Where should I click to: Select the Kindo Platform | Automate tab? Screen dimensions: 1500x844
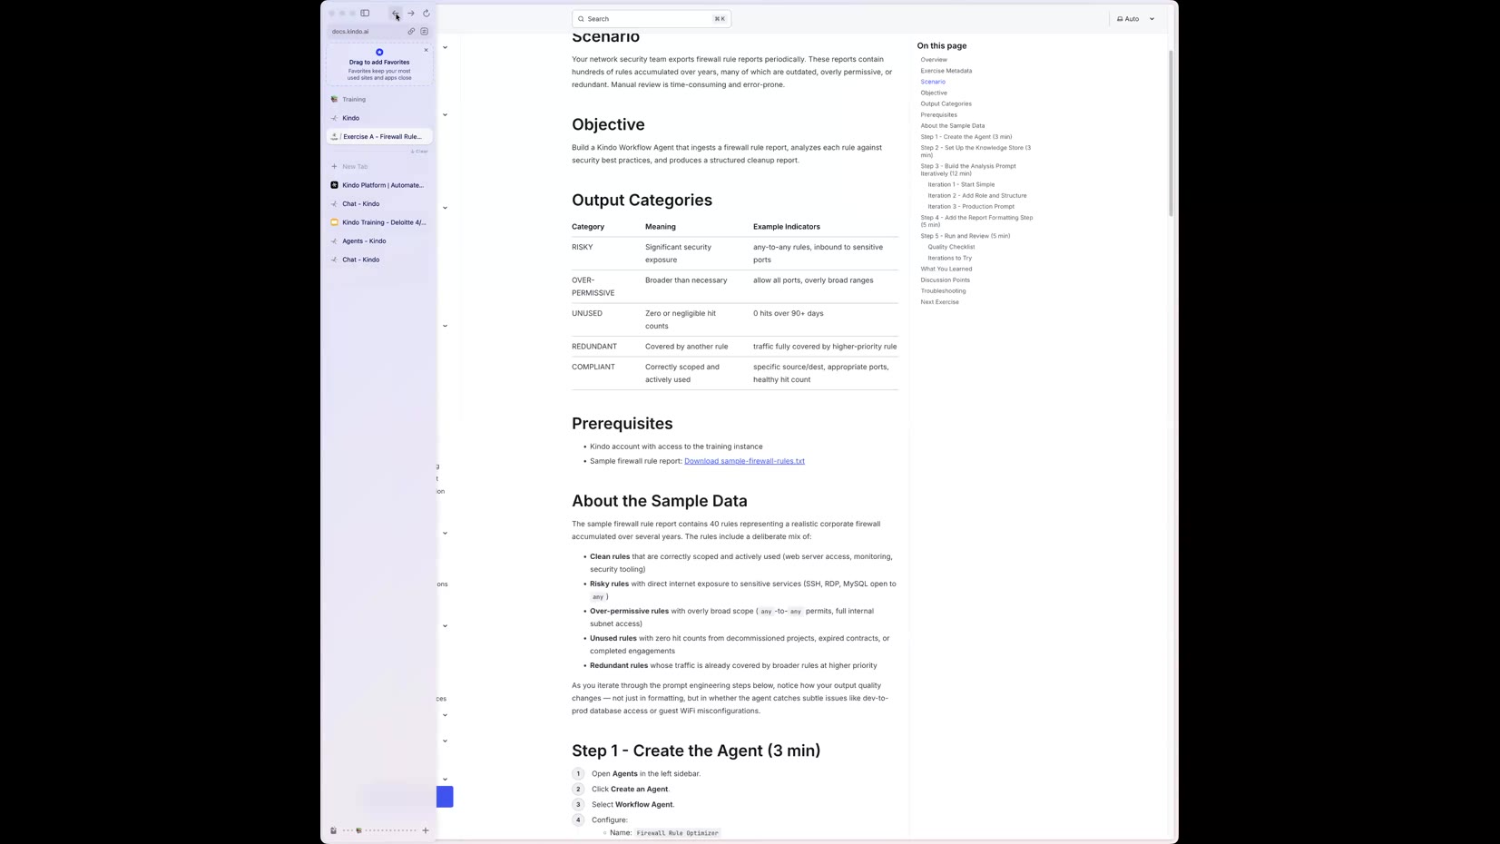tap(379, 184)
